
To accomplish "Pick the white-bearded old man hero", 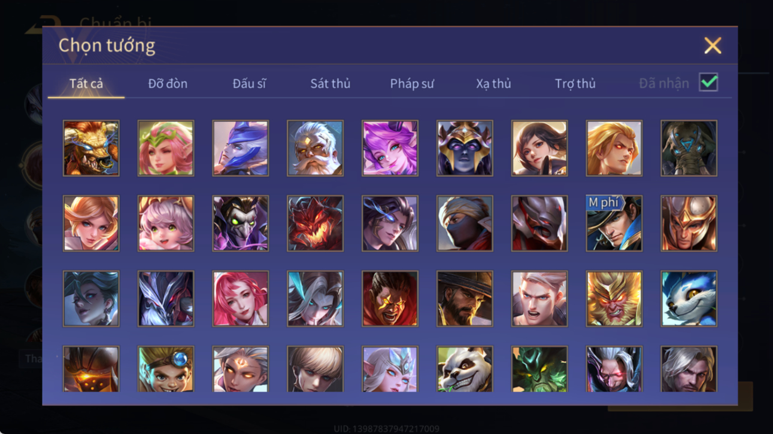I will click(315, 148).
